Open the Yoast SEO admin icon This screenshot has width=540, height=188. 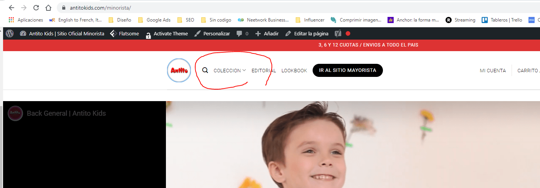pyautogui.click(x=338, y=33)
